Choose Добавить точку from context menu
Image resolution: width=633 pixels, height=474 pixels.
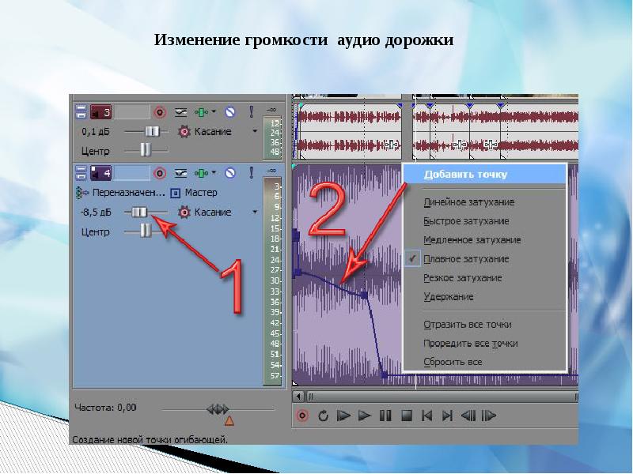click(x=465, y=175)
